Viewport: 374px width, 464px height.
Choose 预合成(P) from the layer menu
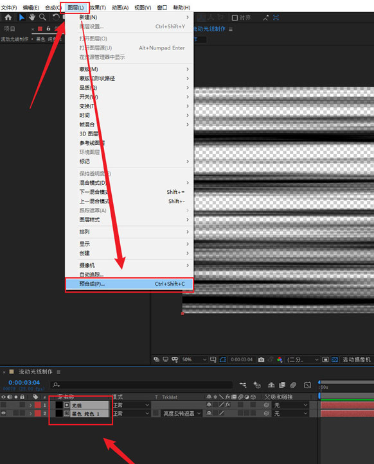point(129,284)
